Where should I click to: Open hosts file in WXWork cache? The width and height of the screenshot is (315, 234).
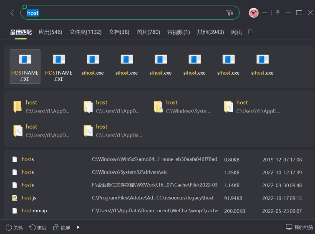pos(159,185)
